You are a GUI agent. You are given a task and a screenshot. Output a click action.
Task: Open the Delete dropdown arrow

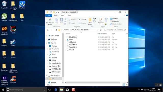86,20
